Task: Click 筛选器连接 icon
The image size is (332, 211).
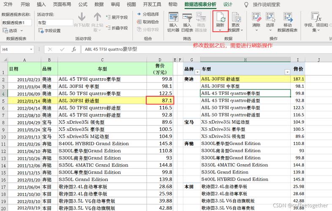Action: click(201, 17)
